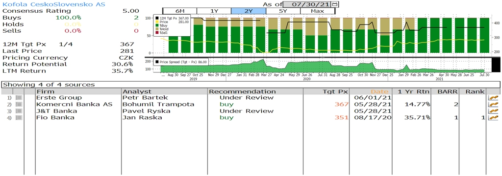Click the chart icon for Erste Group row
This screenshot has height=176, width=502.
tap(494, 98)
